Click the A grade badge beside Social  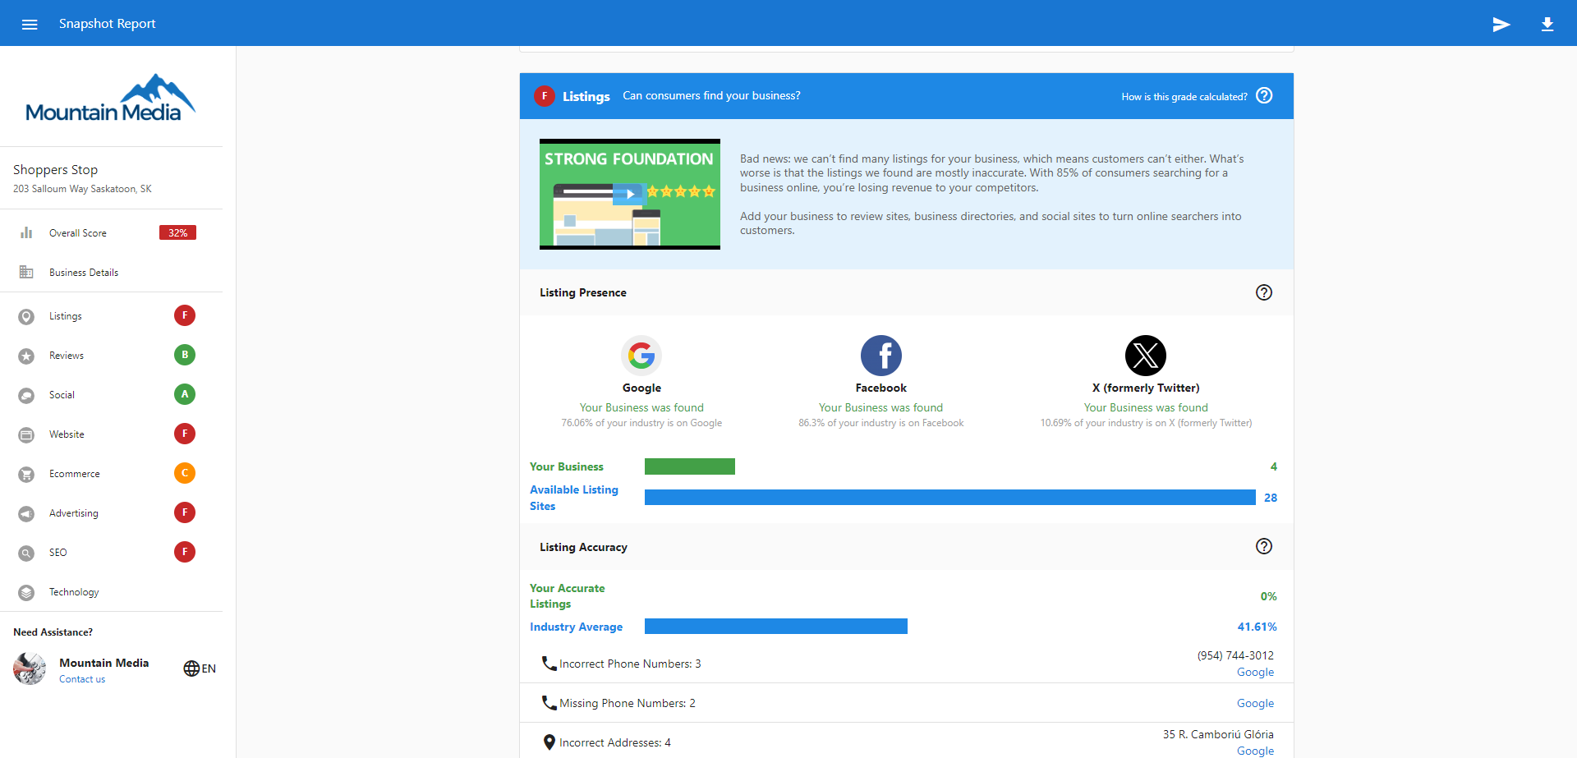pos(185,394)
